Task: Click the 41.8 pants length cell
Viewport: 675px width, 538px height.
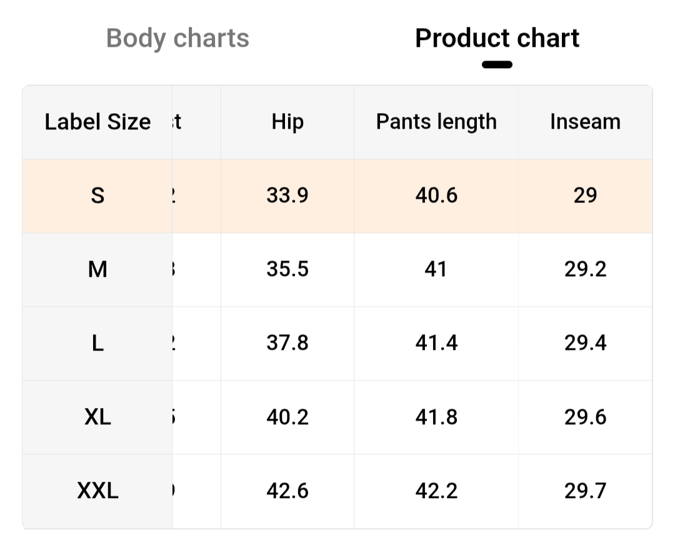Action: point(436,417)
